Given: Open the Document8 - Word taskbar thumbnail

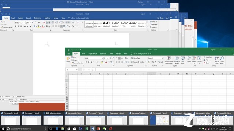Looking at the screenshot, I should pos(160,119).
